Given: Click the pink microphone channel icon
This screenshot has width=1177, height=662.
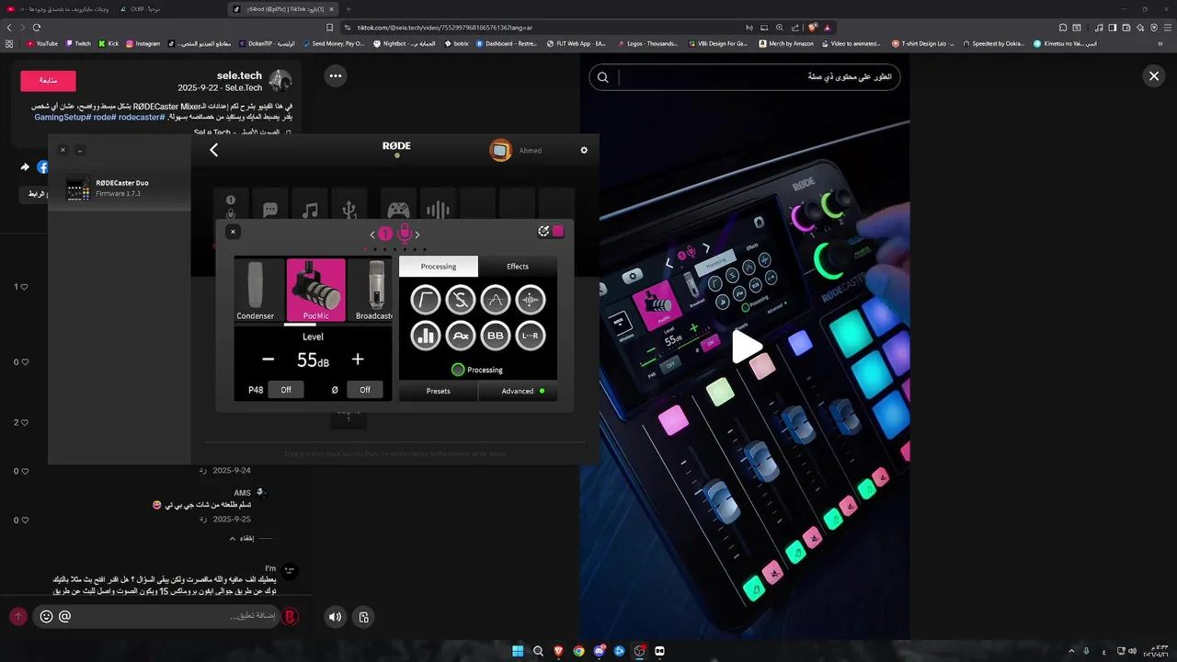Looking at the screenshot, I should [404, 234].
